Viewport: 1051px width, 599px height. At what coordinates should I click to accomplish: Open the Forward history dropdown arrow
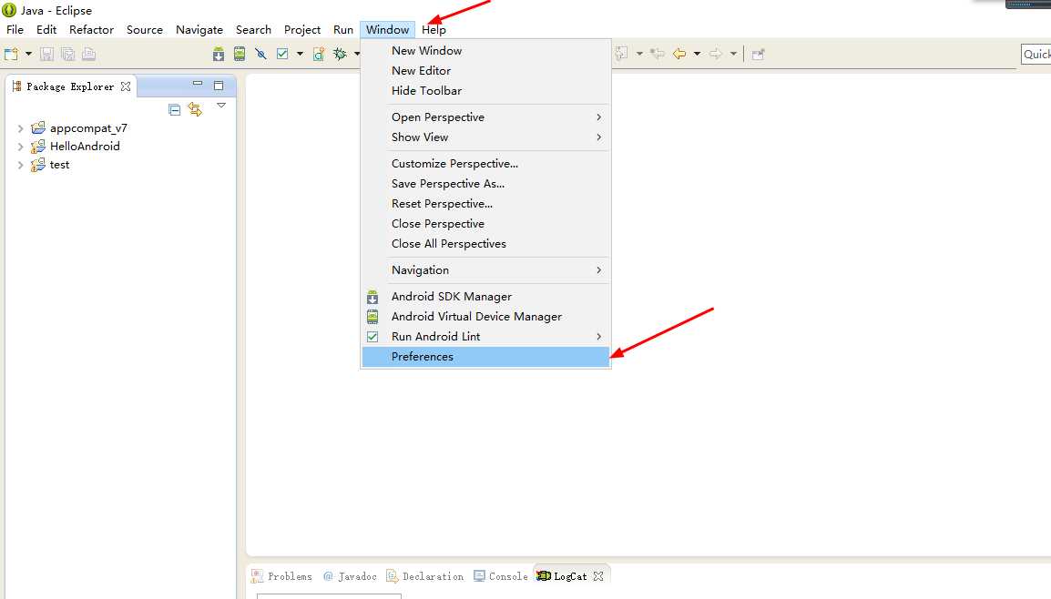click(x=733, y=54)
